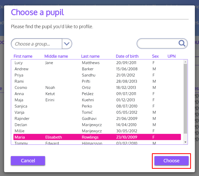Viewport: 199px width, 176px height.
Task: Open the Choose a group dropdown arrow
Action: (67, 44)
